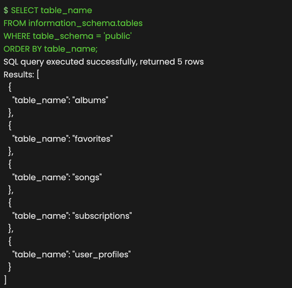This screenshot has width=292, height=288.
Task: Click the "returned 5 rows" text
Action: click(x=172, y=62)
